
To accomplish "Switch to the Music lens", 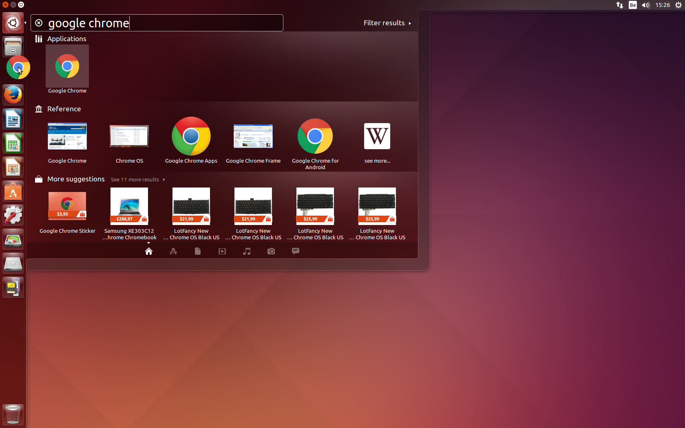I will click(x=247, y=251).
